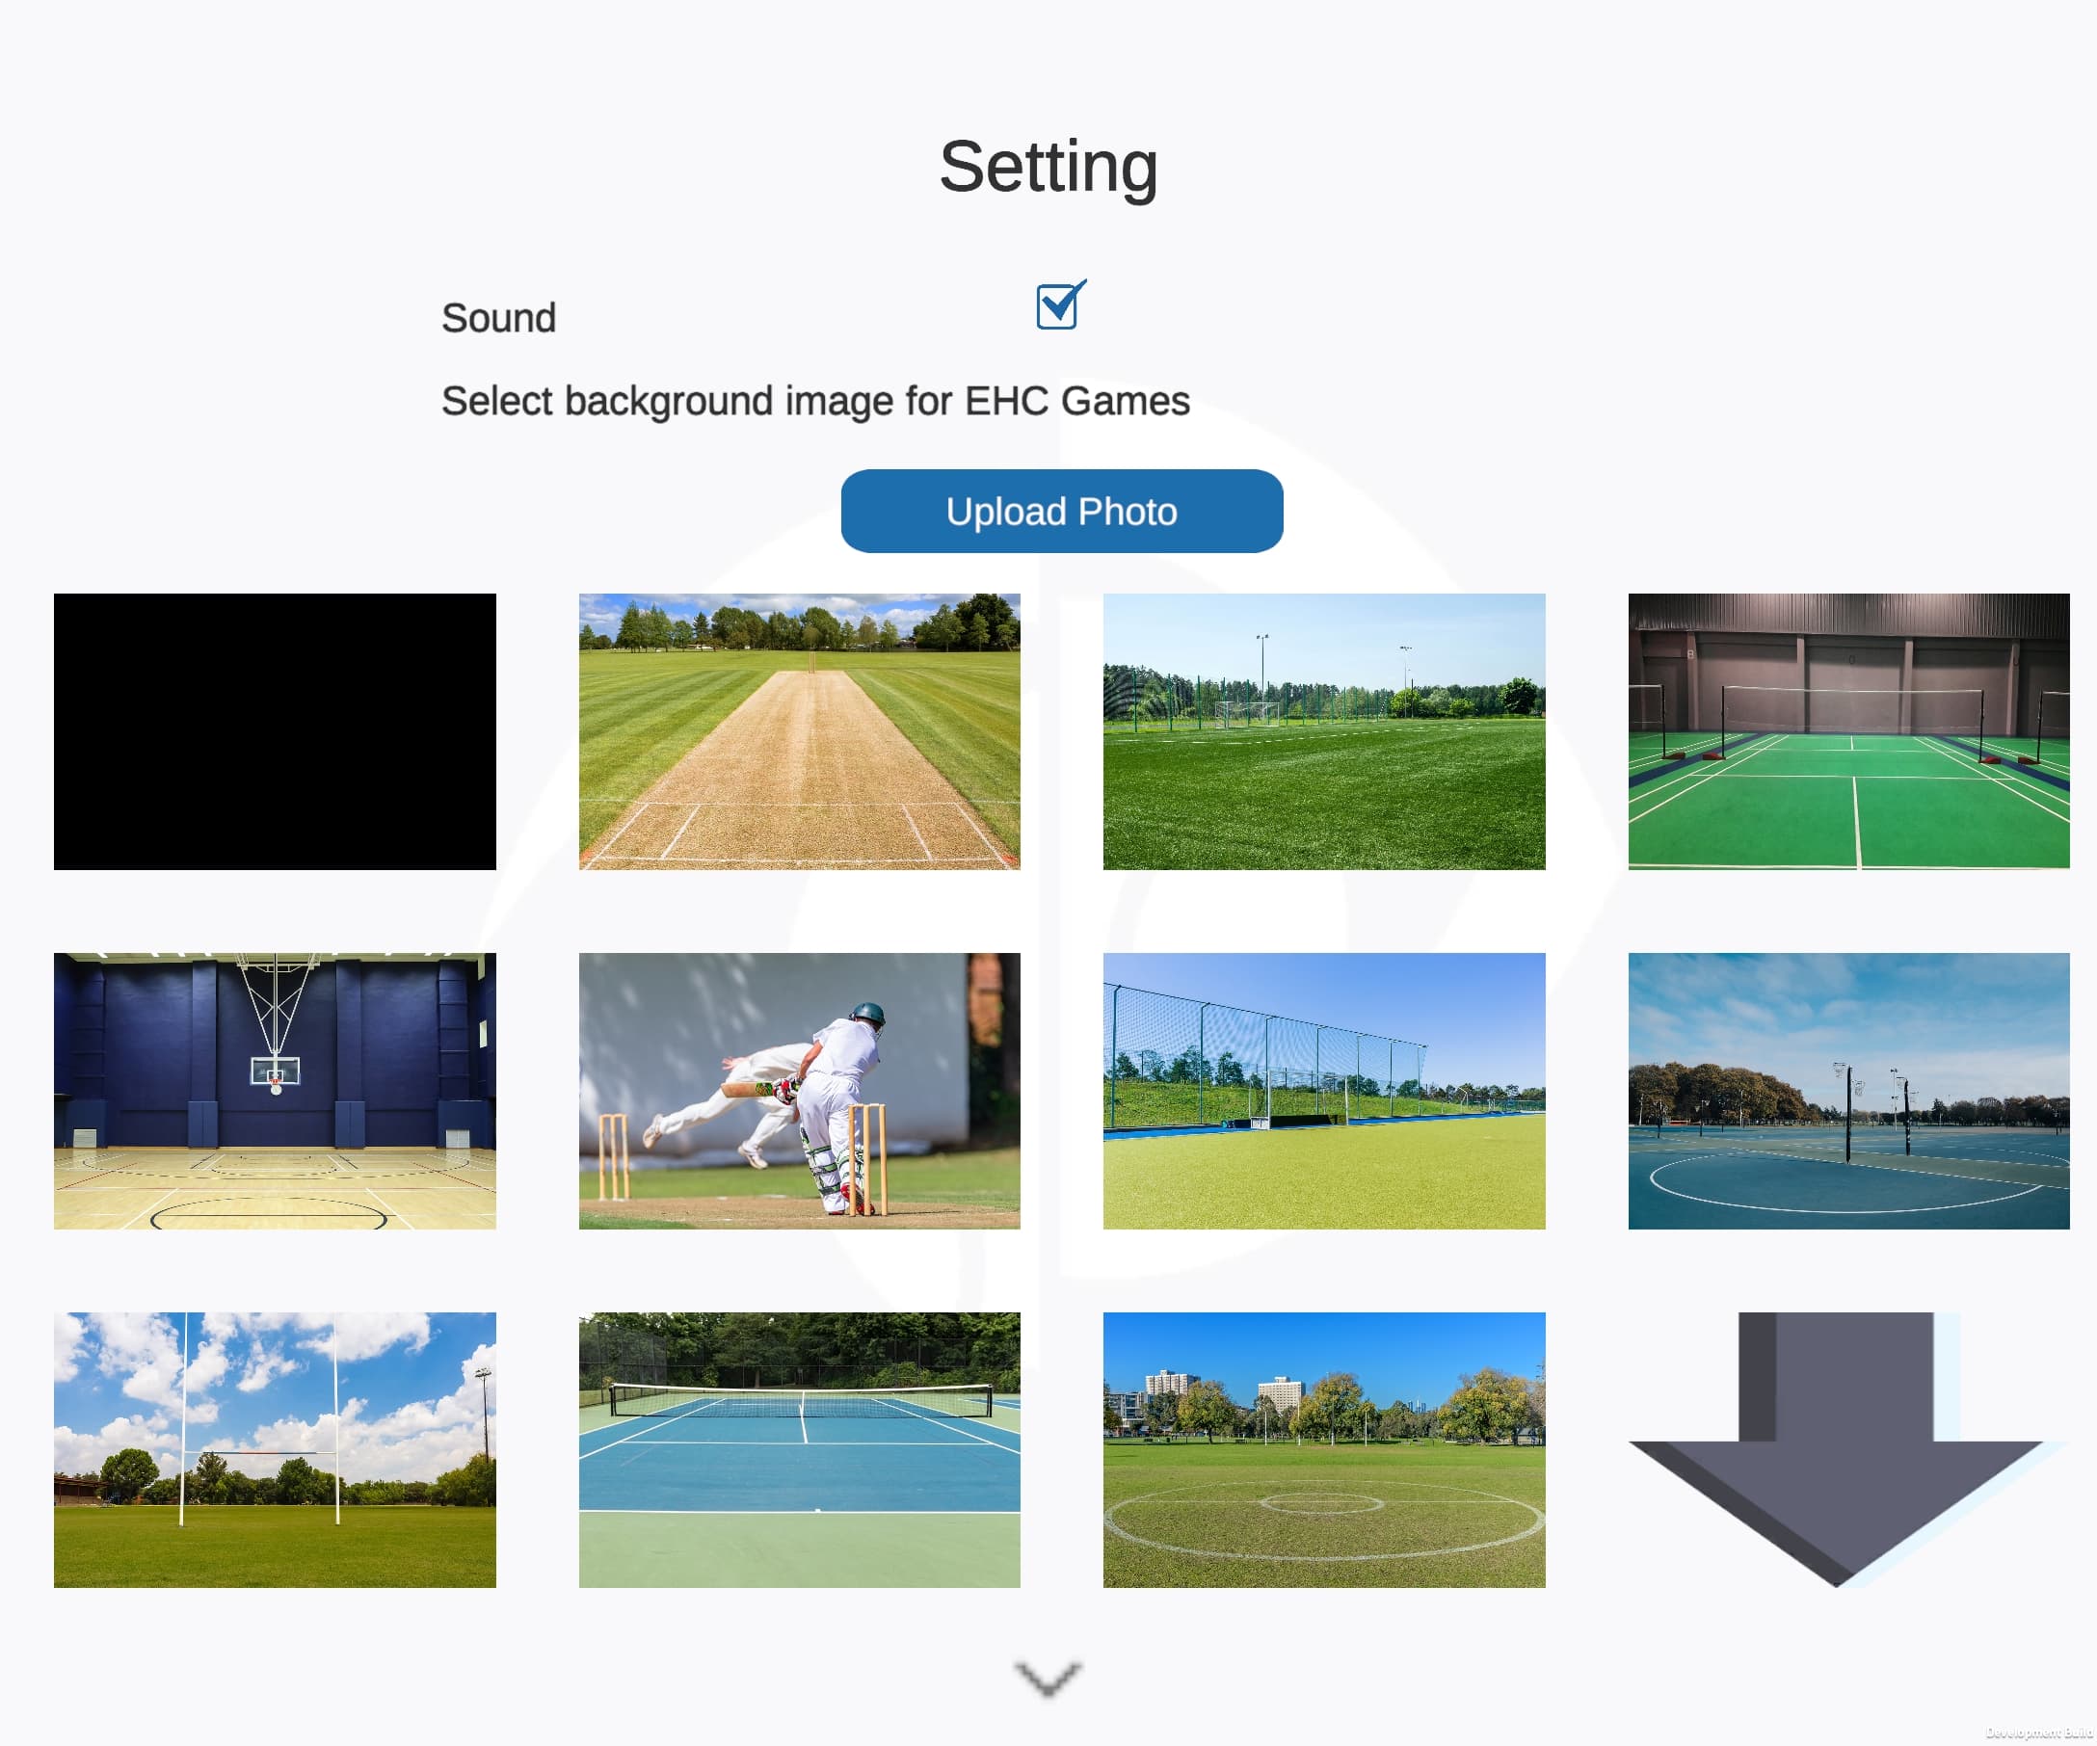This screenshot has height=1746, width=2097.
Task: Click the large gray down arrow icon
Action: coord(1847,1449)
